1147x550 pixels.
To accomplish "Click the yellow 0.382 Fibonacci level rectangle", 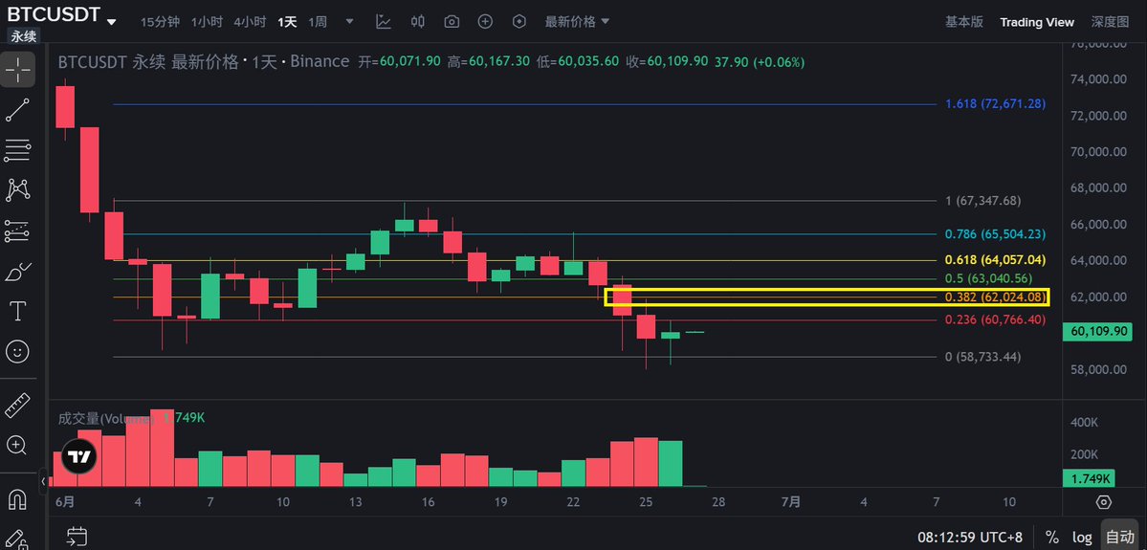I will [x=827, y=297].
